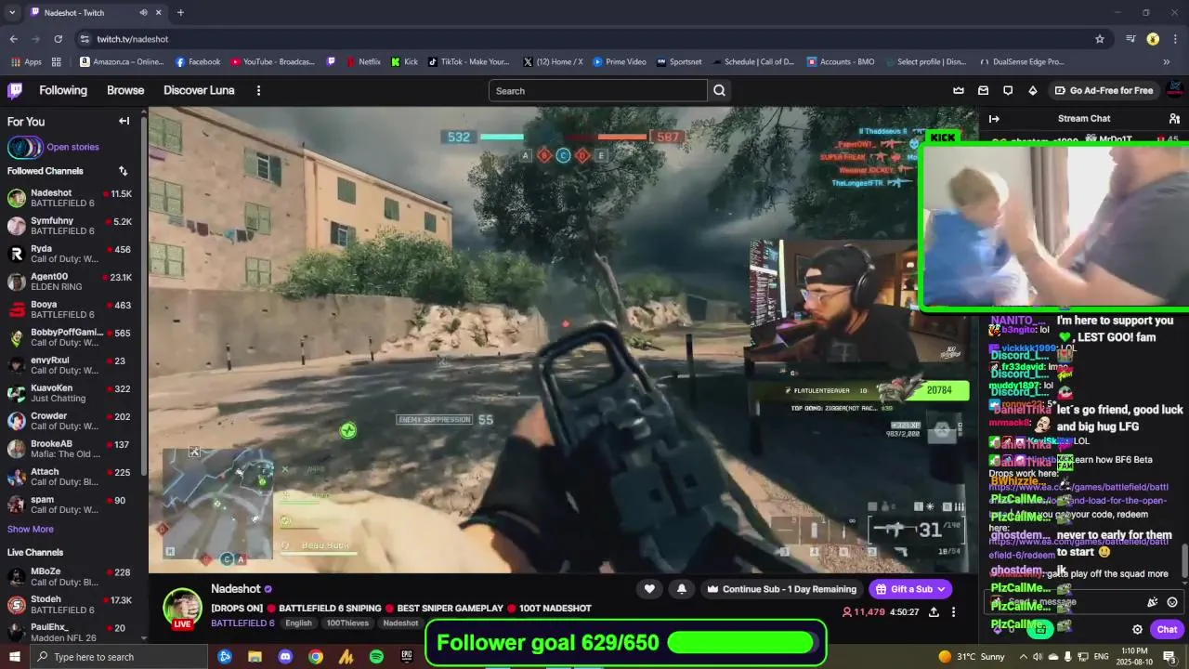Select Stodeh in Live Channels
The height and width of the screenshot is (669, 1189).
(72, 605)
